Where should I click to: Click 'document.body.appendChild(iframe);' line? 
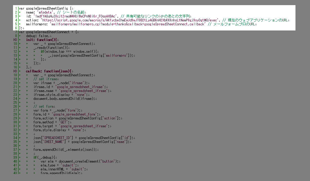click(x=64, y=99)
